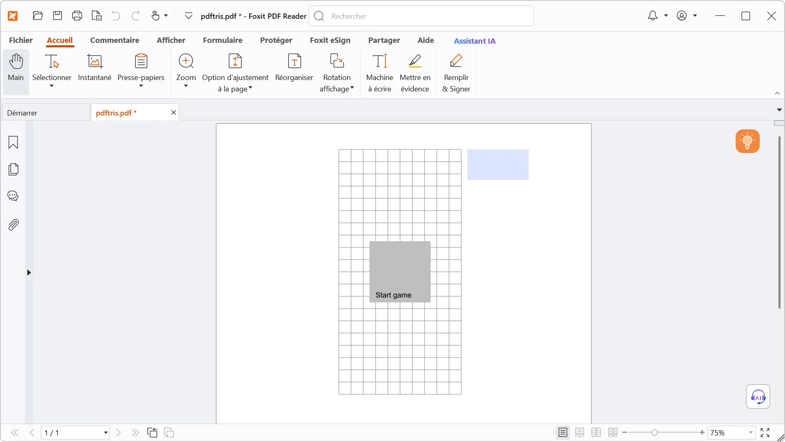785x442 pixels.
Task: Undo the last action
Action: [x=116, y=16]
